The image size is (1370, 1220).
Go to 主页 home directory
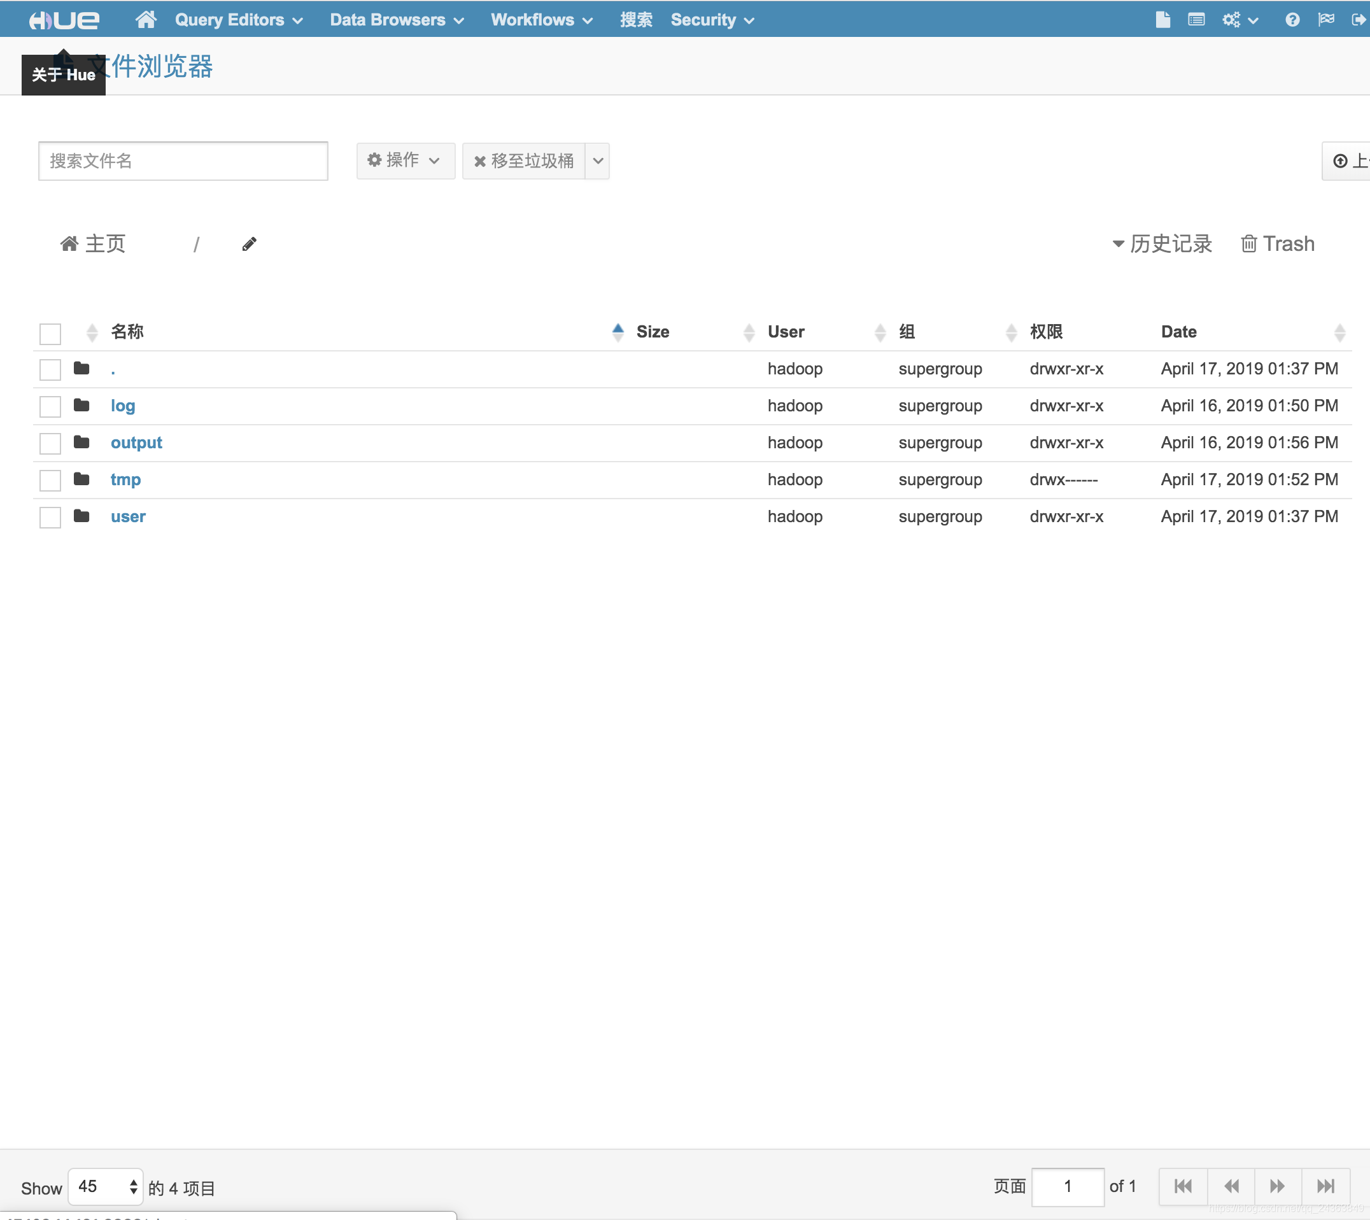click(x=93, y=243)
